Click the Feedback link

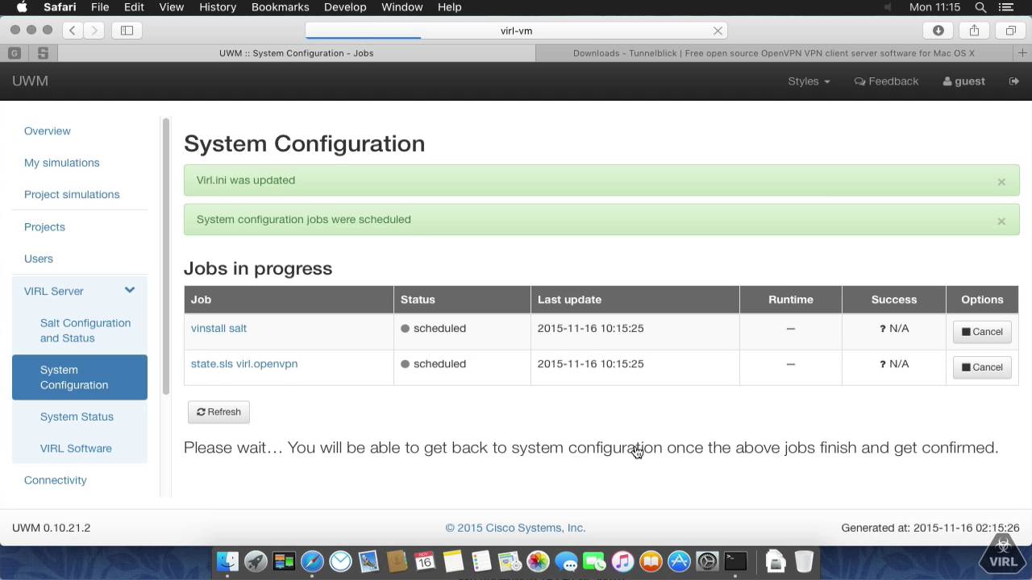pyautogui.click(x=886, y=81)
